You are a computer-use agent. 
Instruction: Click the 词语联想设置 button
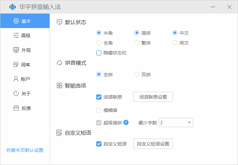153,97
